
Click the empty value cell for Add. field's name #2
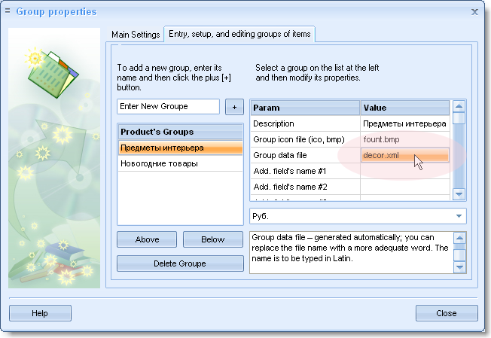point(405,187)
